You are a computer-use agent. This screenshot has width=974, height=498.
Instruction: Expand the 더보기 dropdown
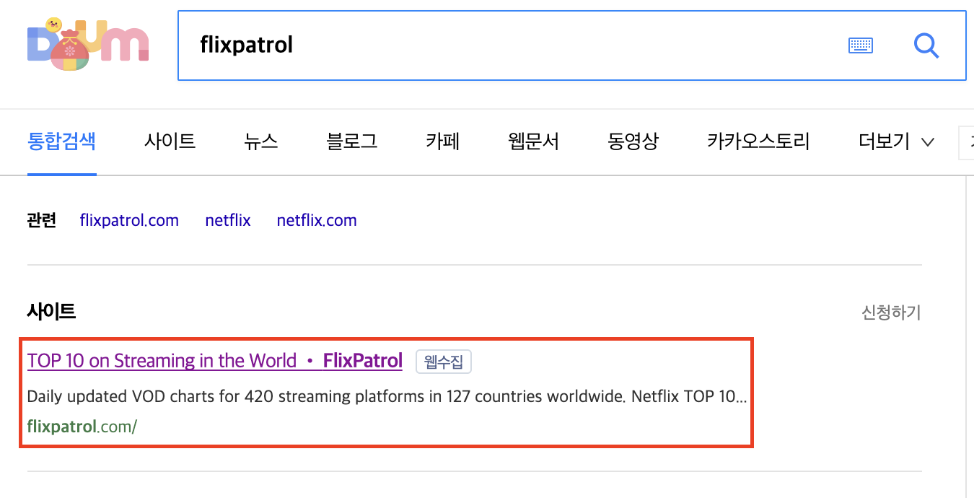click(897, 141)
